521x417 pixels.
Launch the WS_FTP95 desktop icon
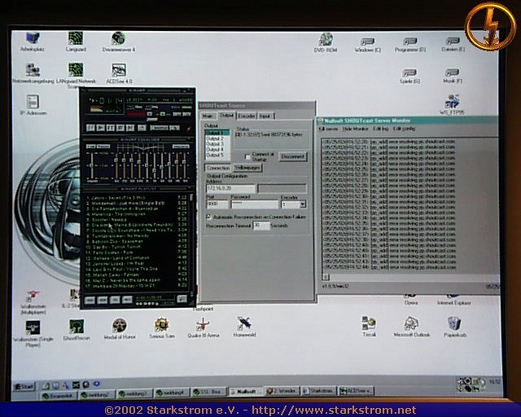[x=451, y=101]
